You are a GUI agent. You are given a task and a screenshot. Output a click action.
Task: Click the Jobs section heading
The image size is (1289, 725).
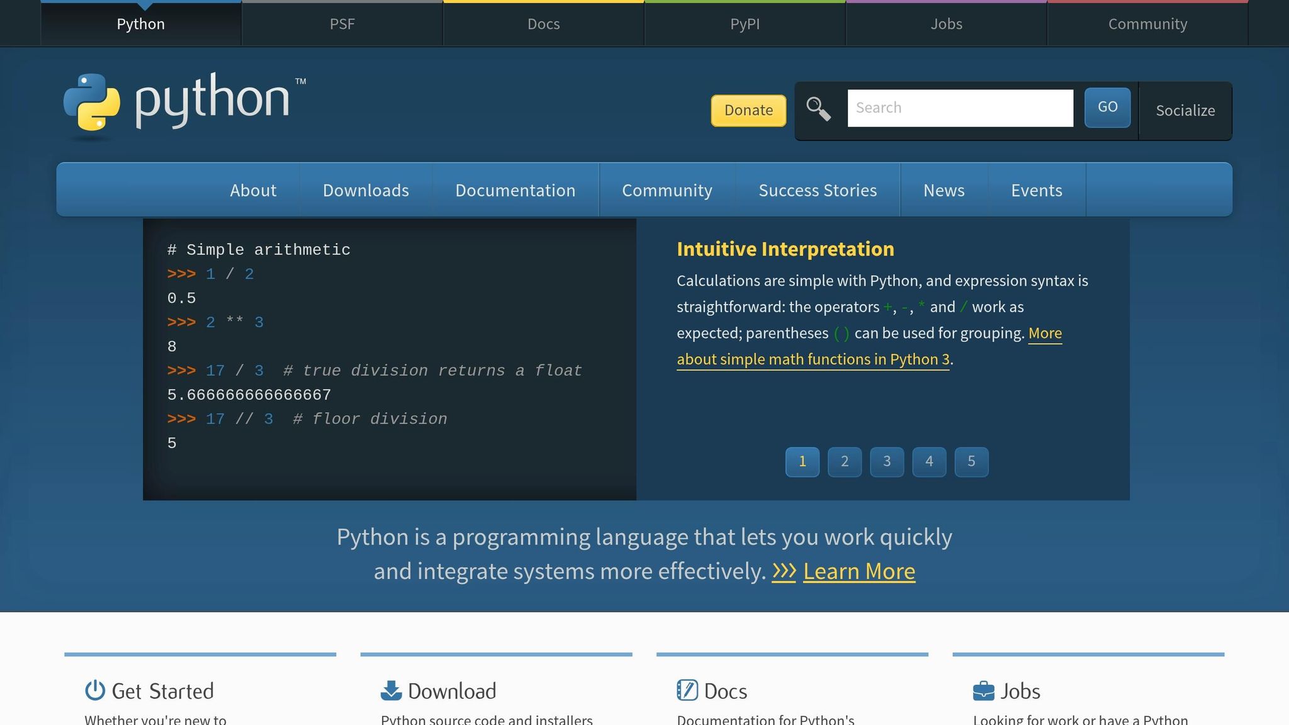(x=1020, y=691)
